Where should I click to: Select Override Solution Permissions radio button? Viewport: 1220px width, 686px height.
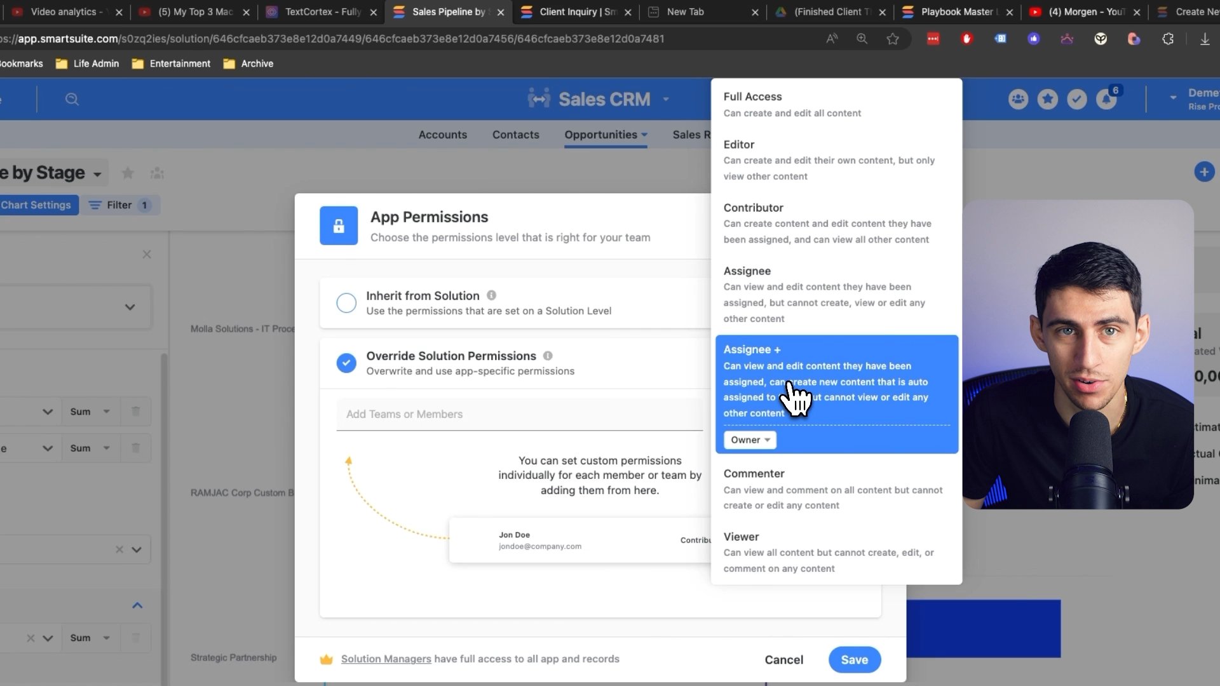point(346,363)
